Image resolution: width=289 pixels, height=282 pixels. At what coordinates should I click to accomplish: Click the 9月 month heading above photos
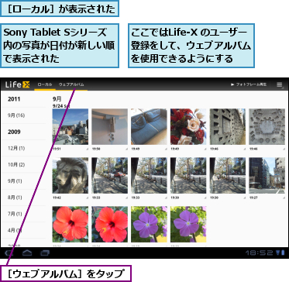pos(57,99)
